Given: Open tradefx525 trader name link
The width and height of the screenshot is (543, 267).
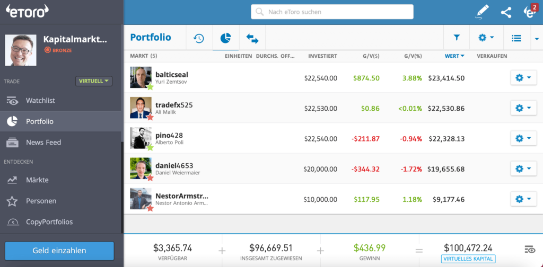Looking at the screenshot, I should (174, 105).
